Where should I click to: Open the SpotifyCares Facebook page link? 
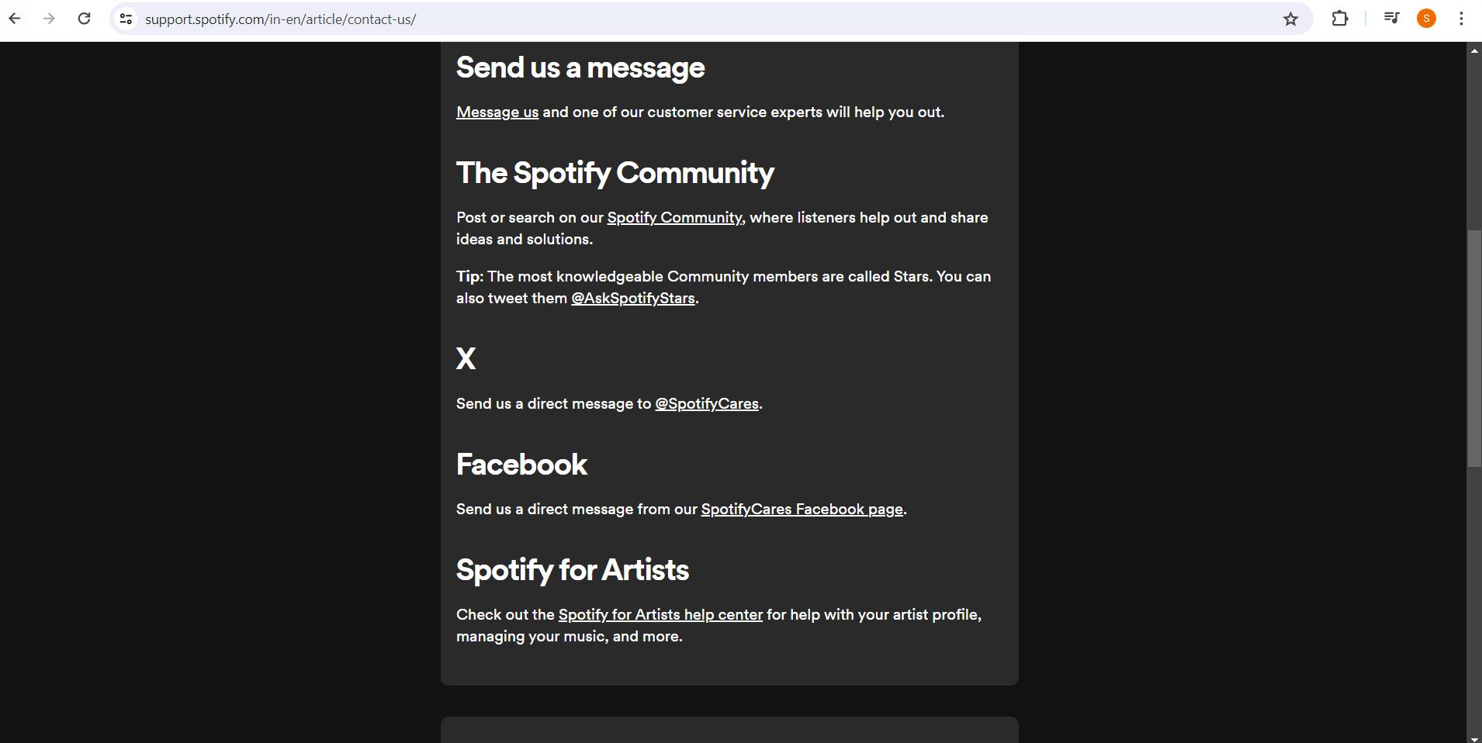(802, 509)
